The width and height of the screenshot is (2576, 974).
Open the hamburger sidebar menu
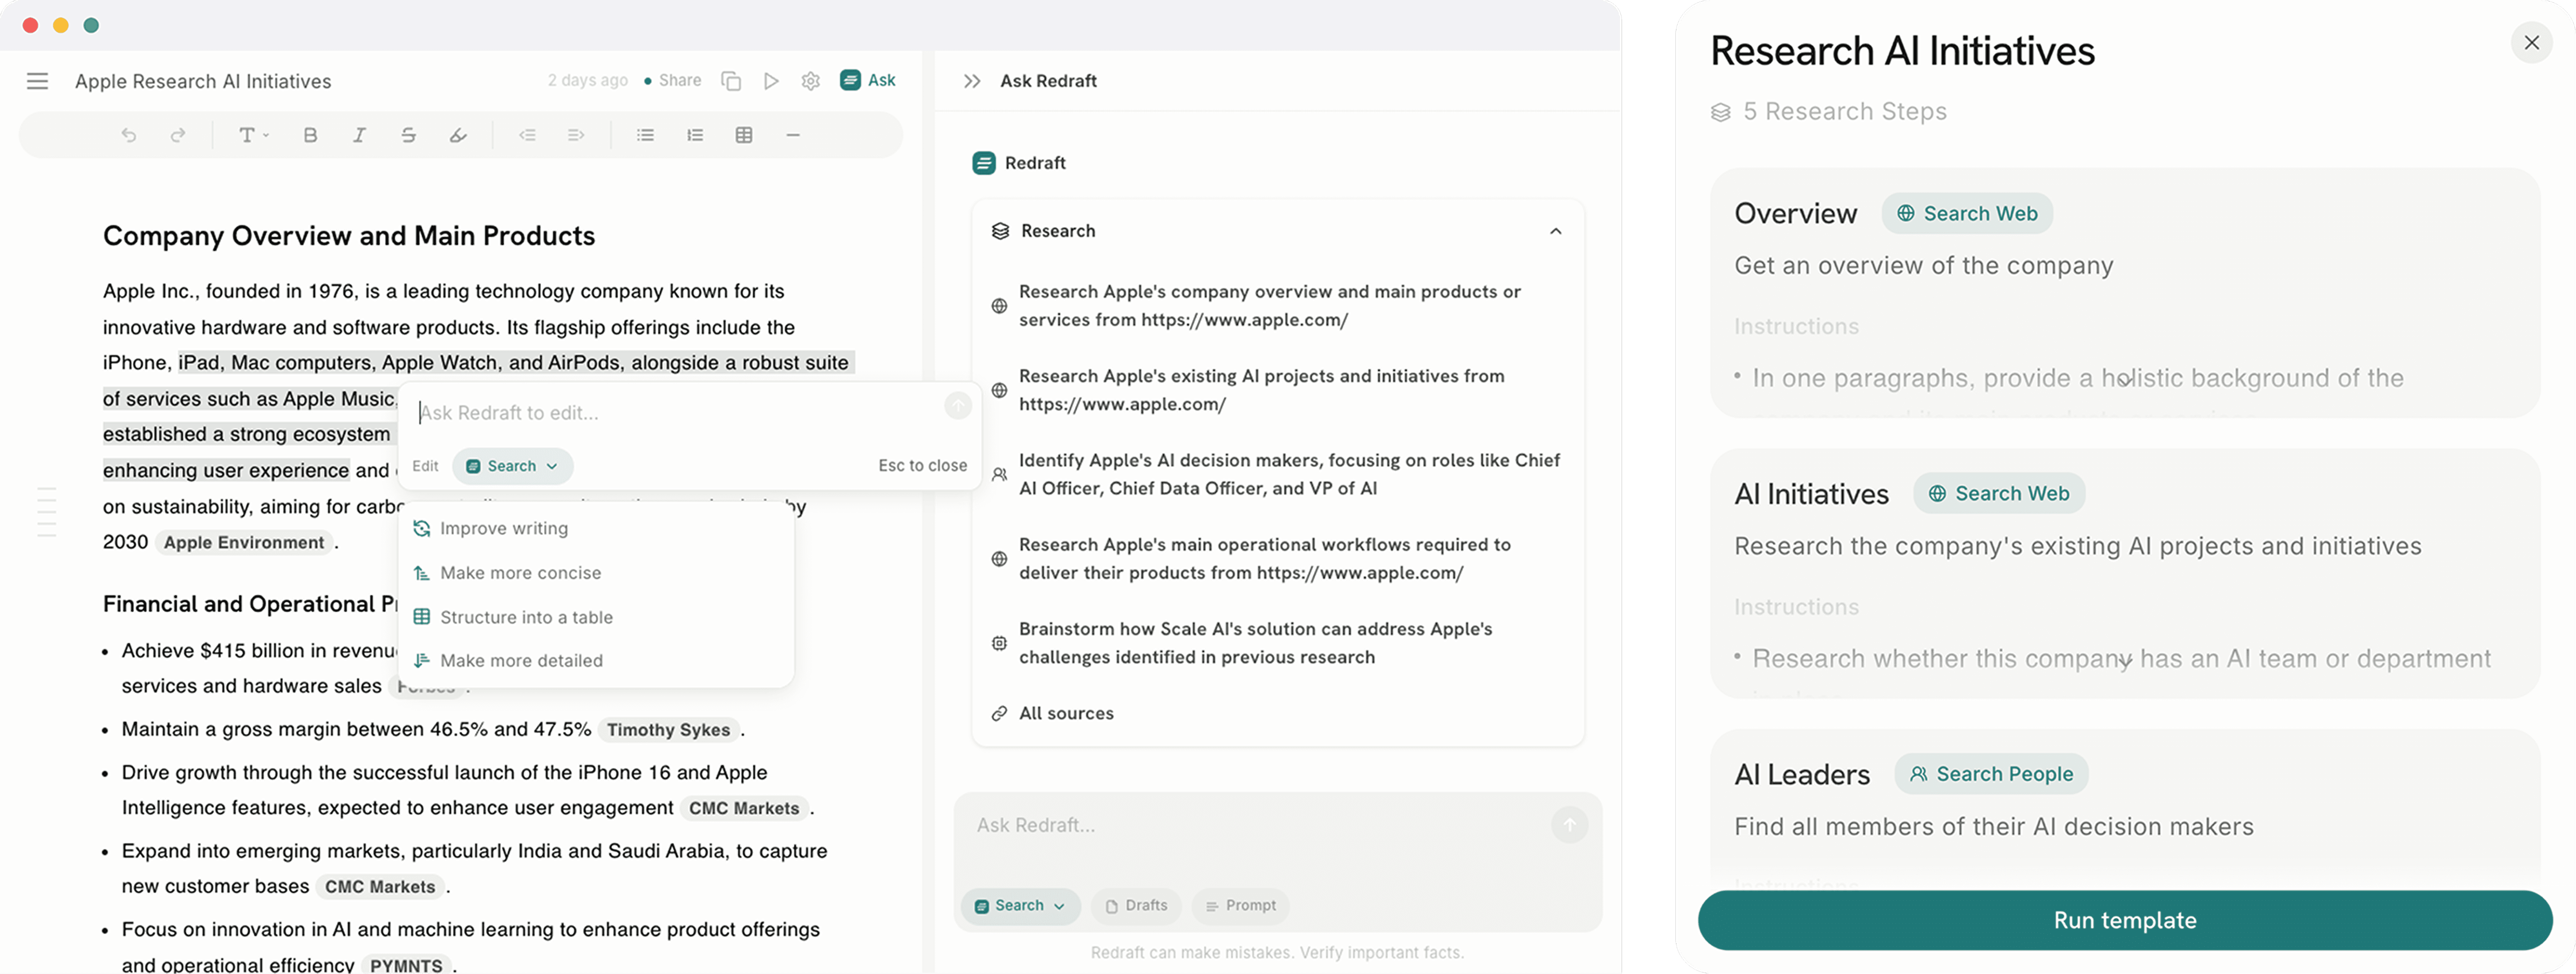tap(37, 81)
